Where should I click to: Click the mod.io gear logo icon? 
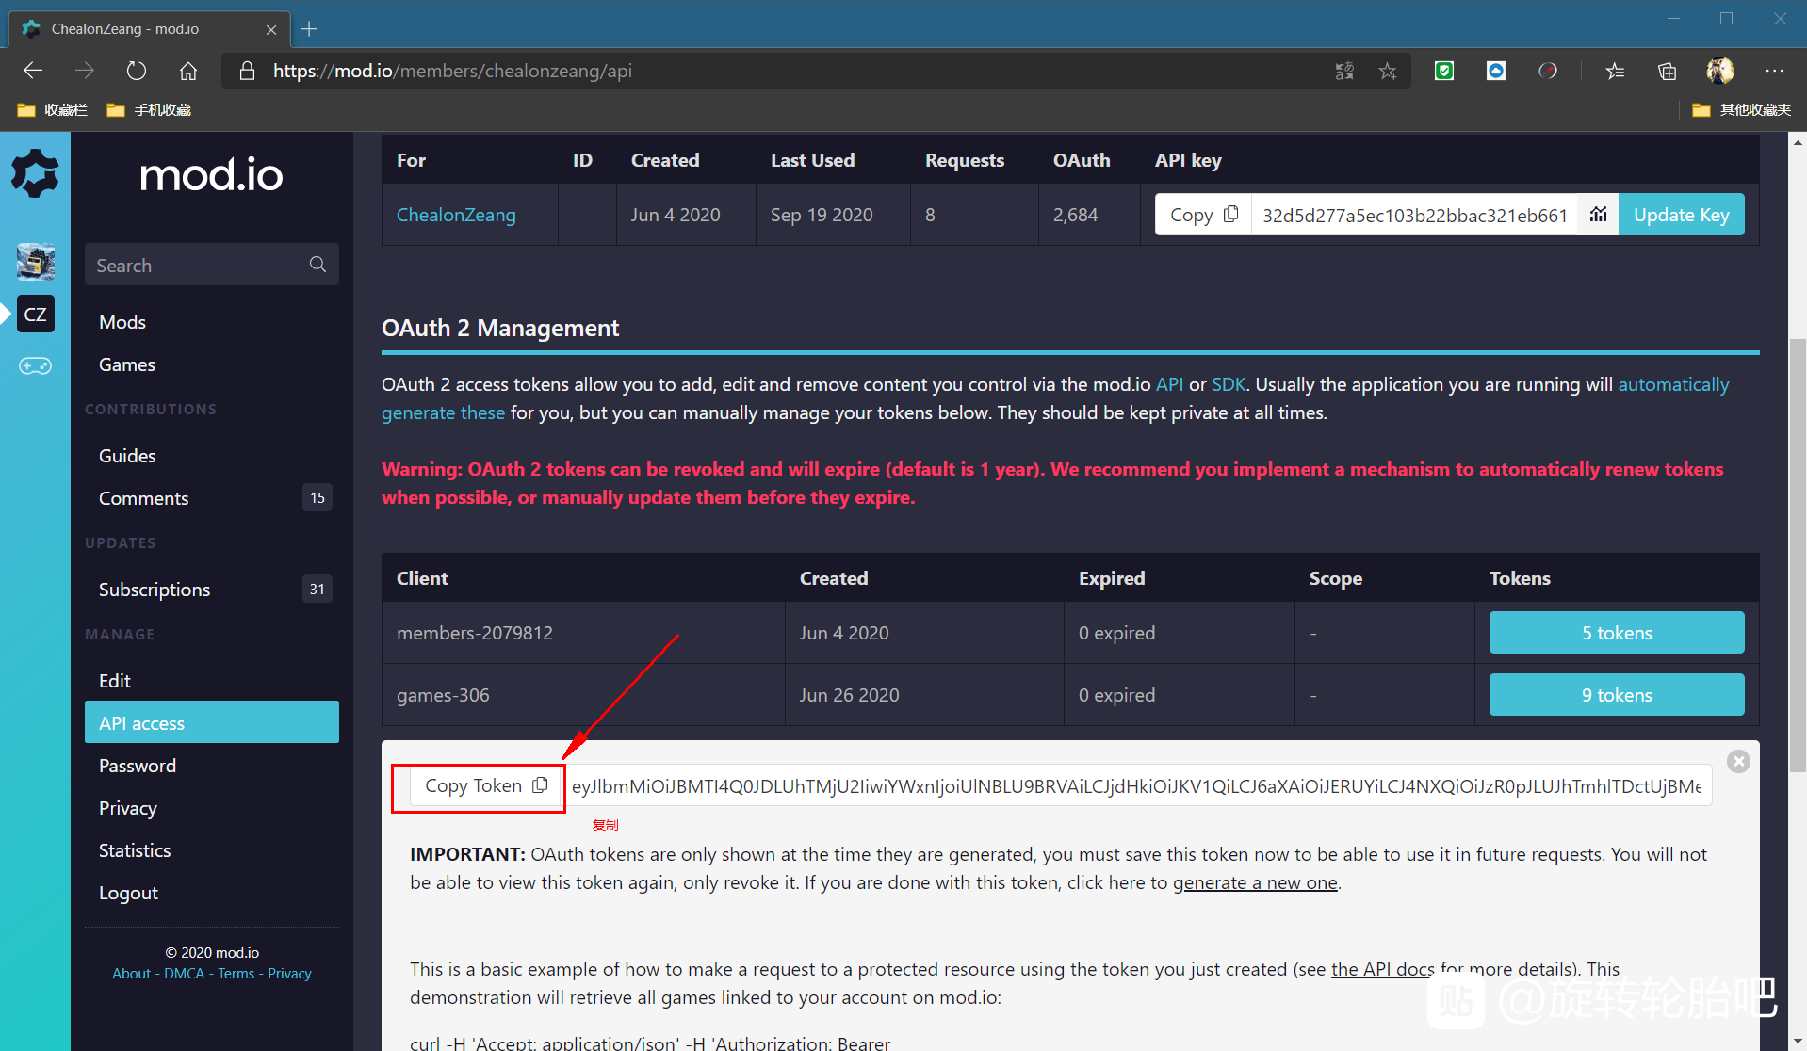[x=35, y=173]
